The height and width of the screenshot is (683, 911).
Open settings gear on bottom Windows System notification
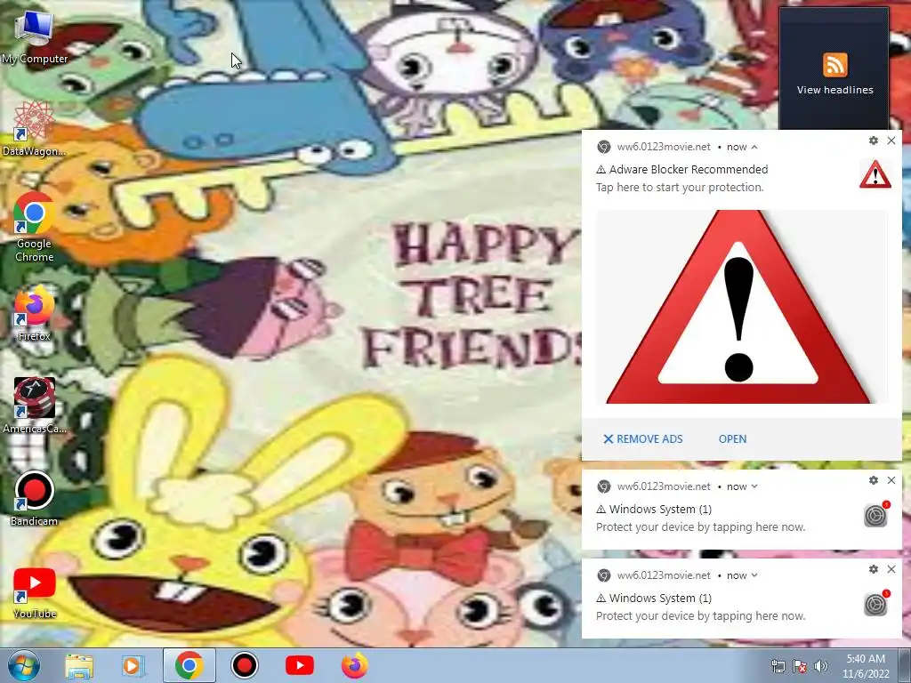tap(874, 569)
